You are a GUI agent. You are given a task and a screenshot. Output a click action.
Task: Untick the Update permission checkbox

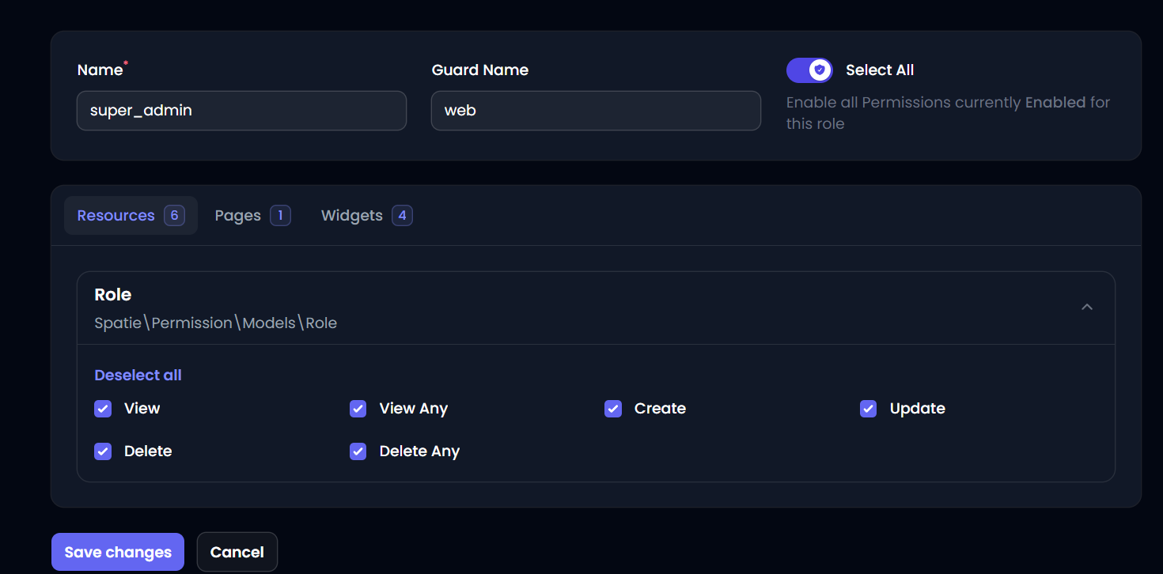coord(869,409)
